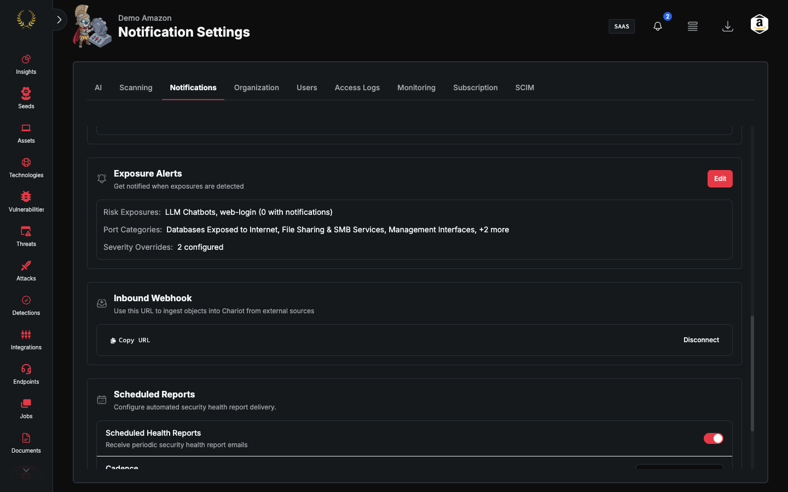
Task: Click the '2 configured' severity overrides text
Action: click(200, 247)
